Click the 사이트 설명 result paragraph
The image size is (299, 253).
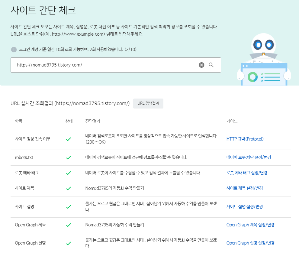pyautogui.click(x=151, y=207)
